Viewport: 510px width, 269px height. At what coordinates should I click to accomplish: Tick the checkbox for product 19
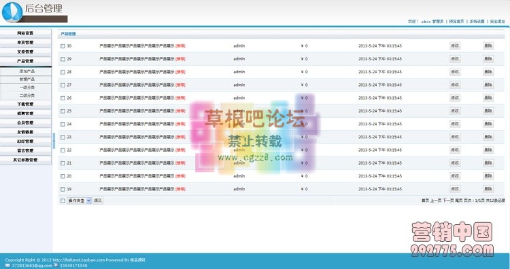pyautogui.click(x=63, y=189)
